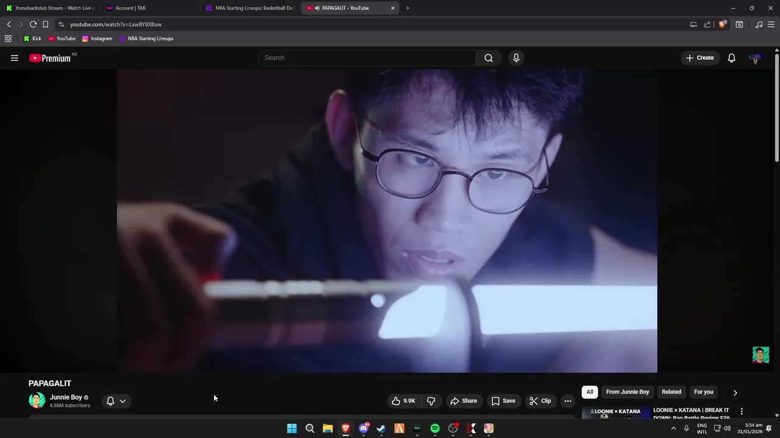Viewport: 780px width, 438px height.
Task: Open the Instagram bookmark
Action: (x=97, y=38)
